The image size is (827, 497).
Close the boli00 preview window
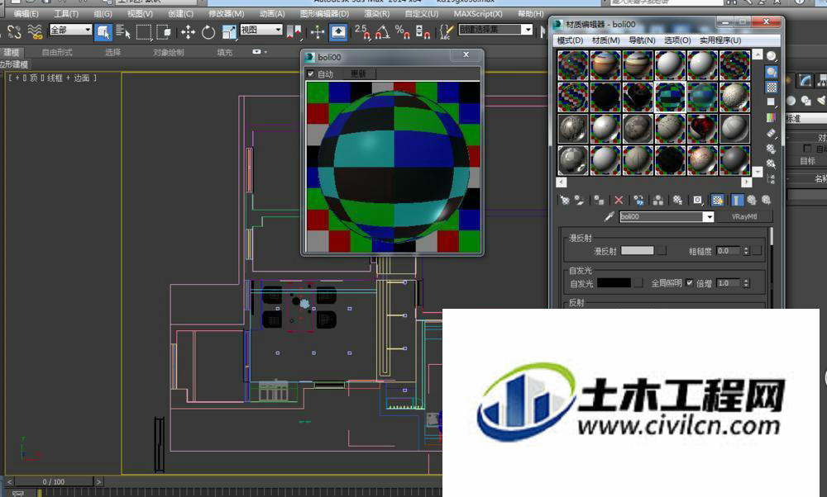[466, 54]
